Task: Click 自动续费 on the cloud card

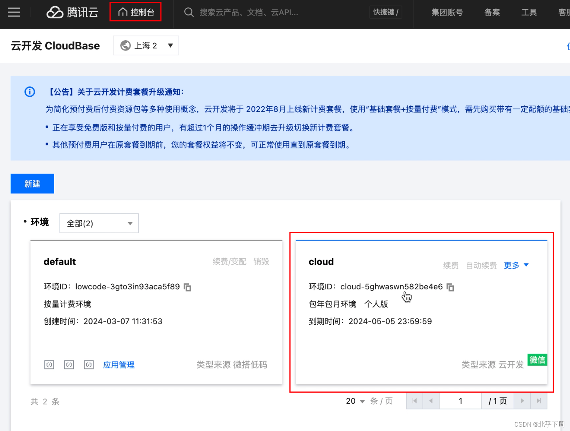Action: pos(481,265)
